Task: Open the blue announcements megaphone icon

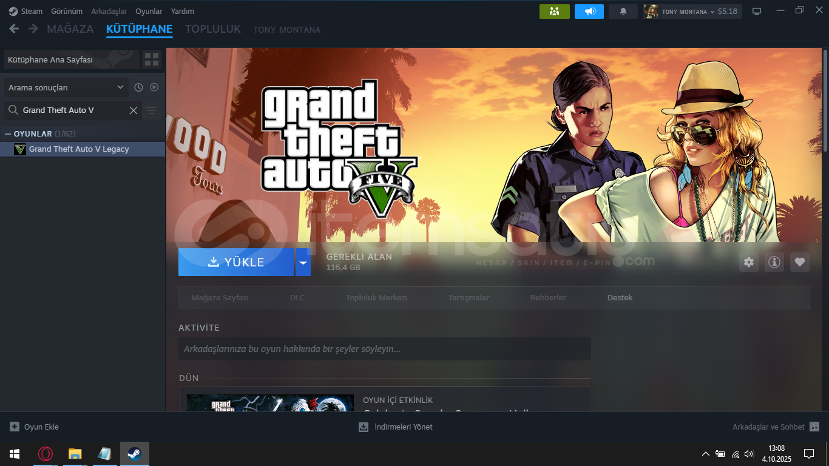Action: pos(589,12)
